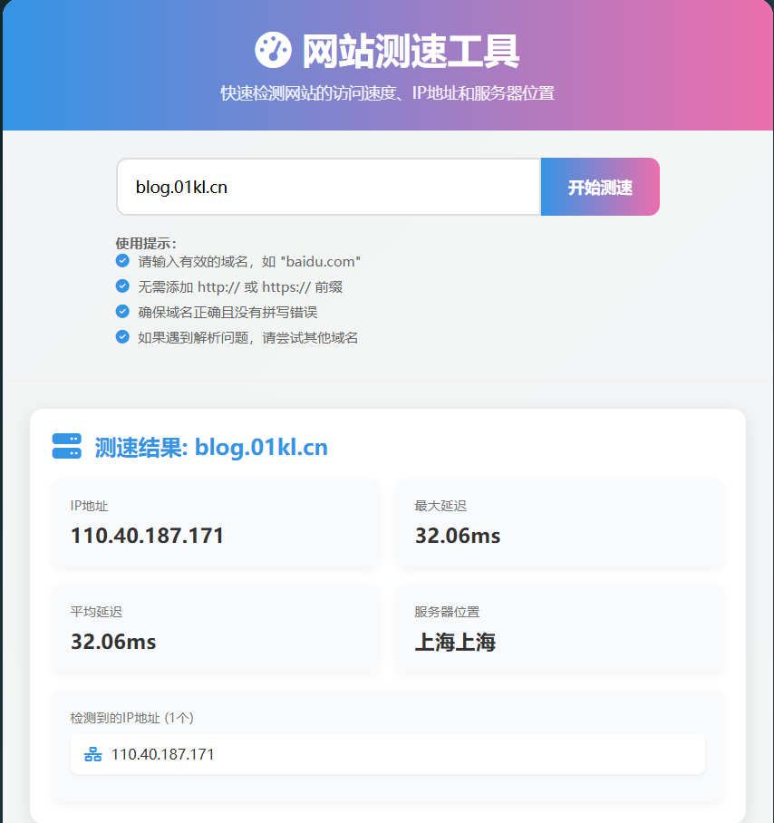Click the 服务器位置 card showing 上海上海

coord(559,629)
